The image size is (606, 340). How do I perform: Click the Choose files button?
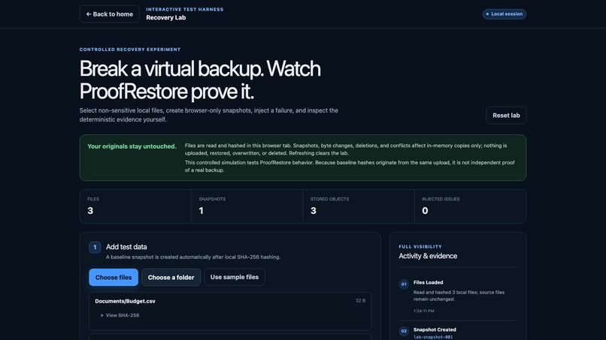(x=114, y=278)
